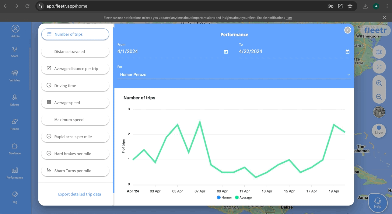Edit the To date field 4/22/2024
Image resolution: width=392 pixels, height=214 pixels.
295,52
